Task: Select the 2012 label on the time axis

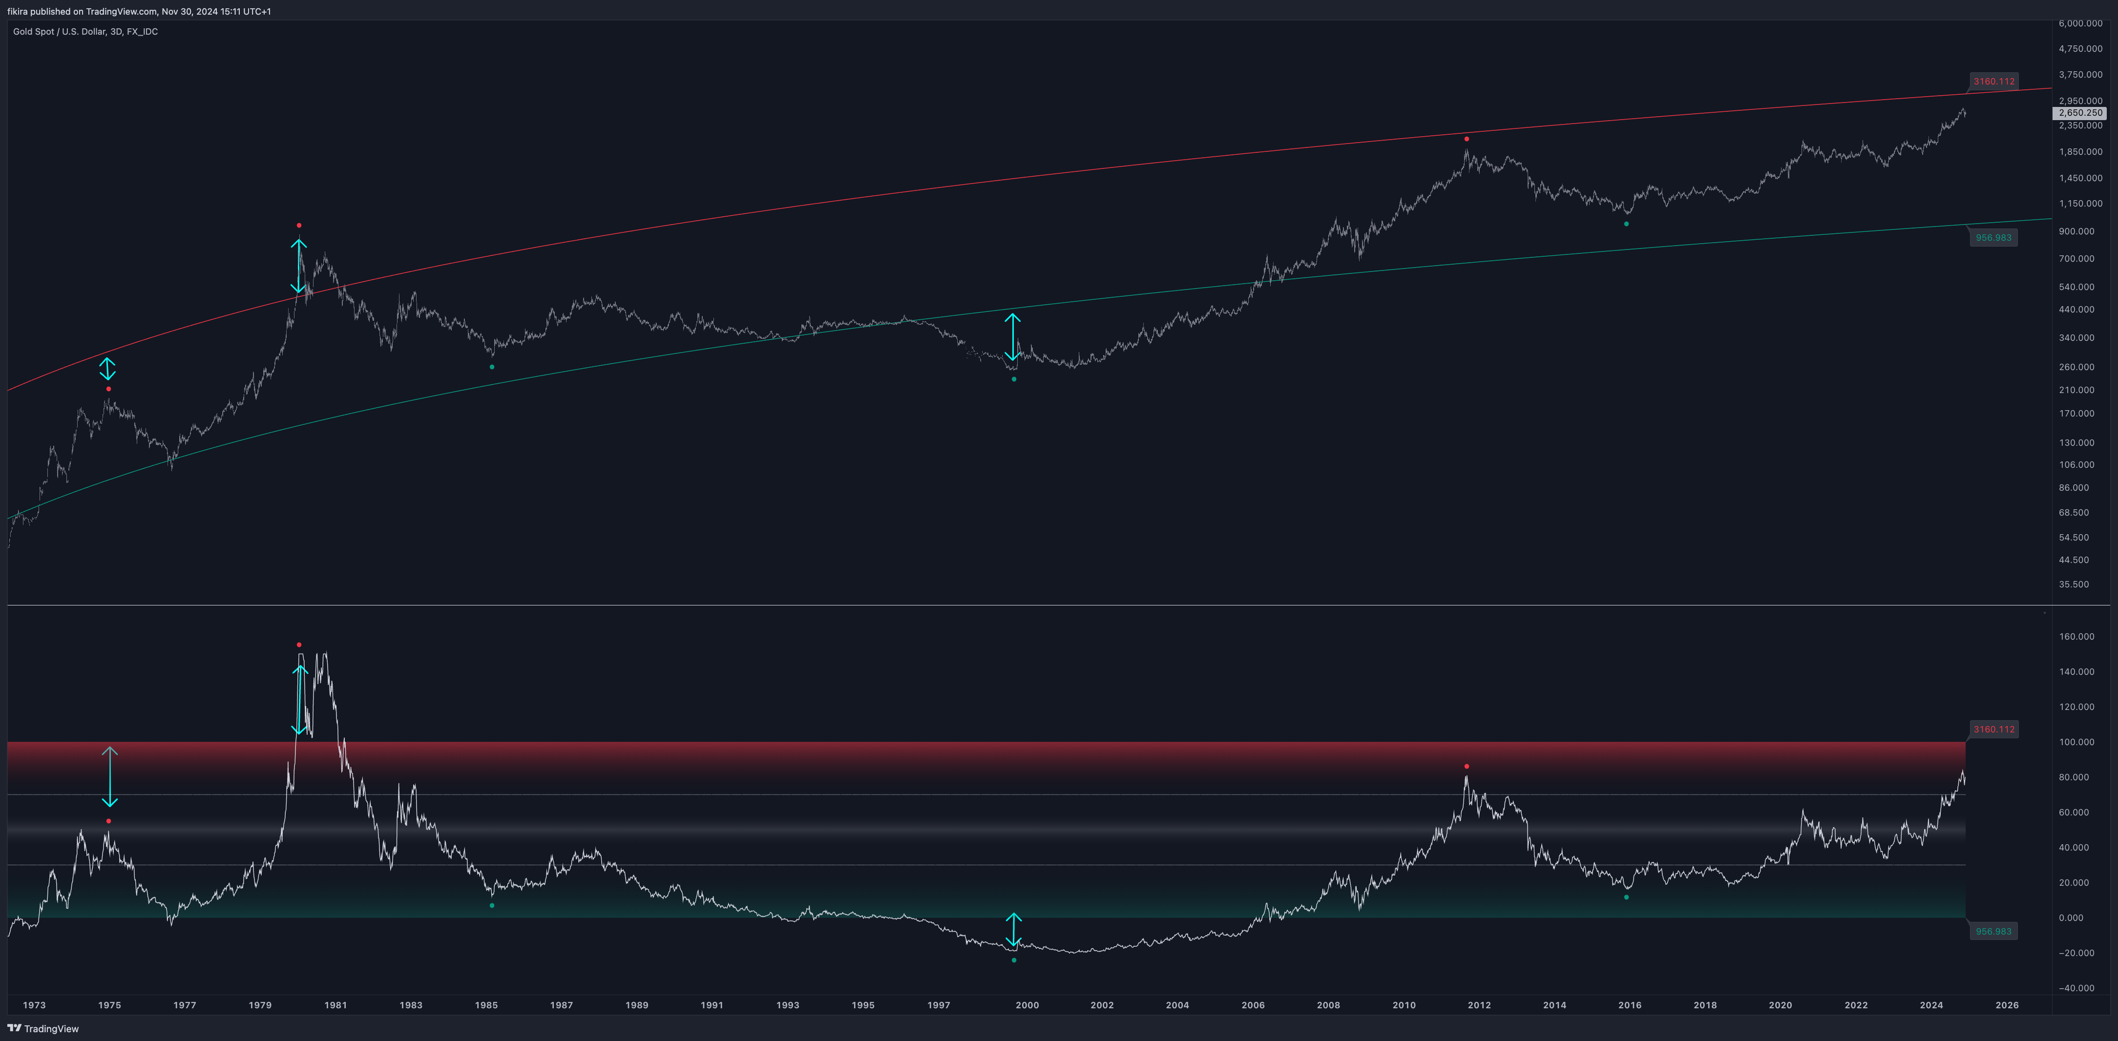Action: (x=1479, y=1006)
